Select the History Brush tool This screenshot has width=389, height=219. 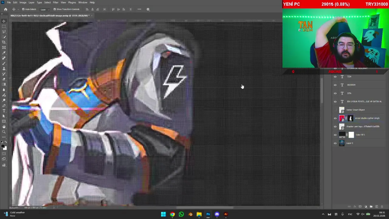[4, 74]
